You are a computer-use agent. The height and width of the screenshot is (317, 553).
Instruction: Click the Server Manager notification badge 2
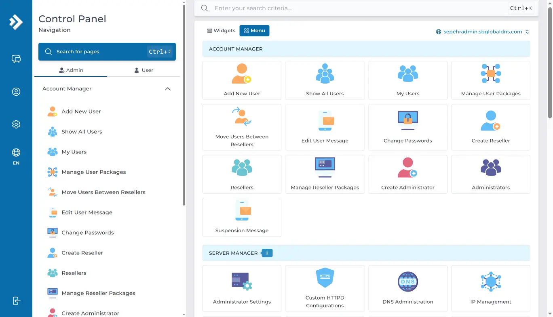(267, 253)
